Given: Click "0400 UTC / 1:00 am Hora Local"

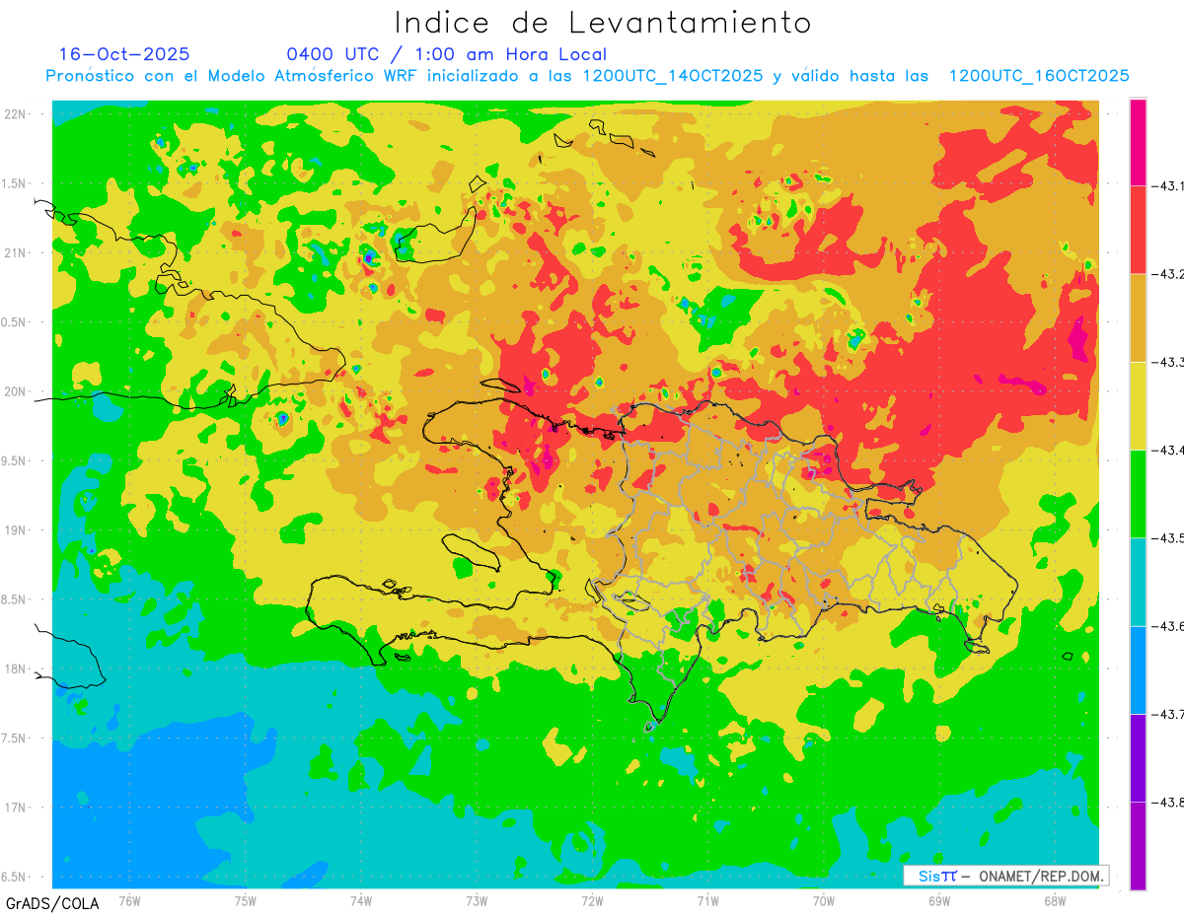Looking at the screenshot, I should pos(447,54).
